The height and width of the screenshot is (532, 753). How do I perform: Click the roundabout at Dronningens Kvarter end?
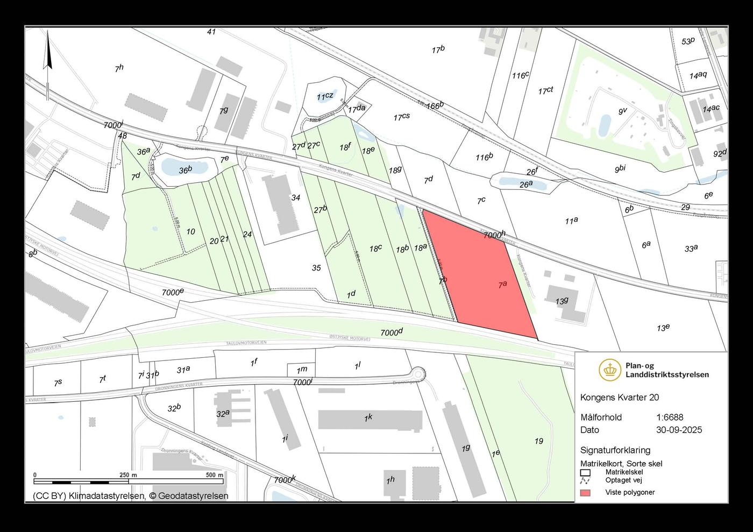point(418,373)
